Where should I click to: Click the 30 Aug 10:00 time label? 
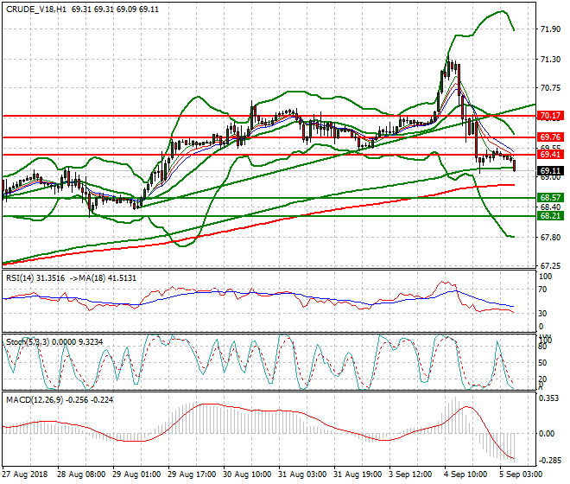246,474
